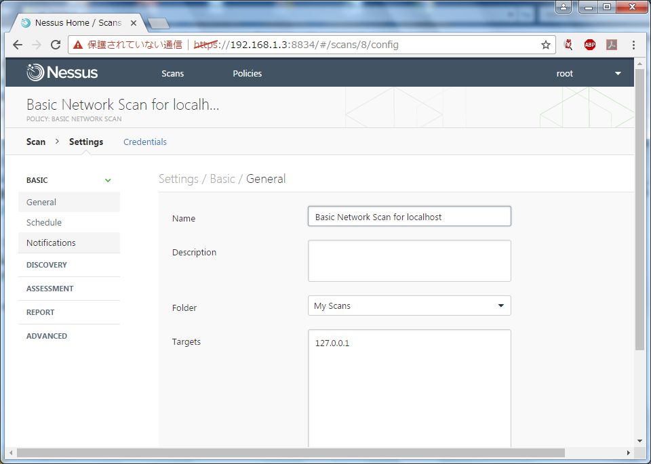651x464 pixels.
Task: Open a new browser tab
Action: click(x=159, y=23)
